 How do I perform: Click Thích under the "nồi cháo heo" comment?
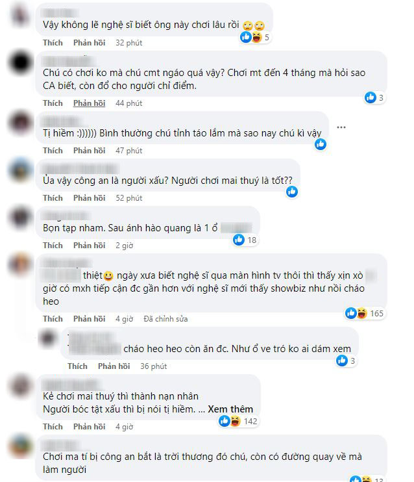tap(53, 319)
